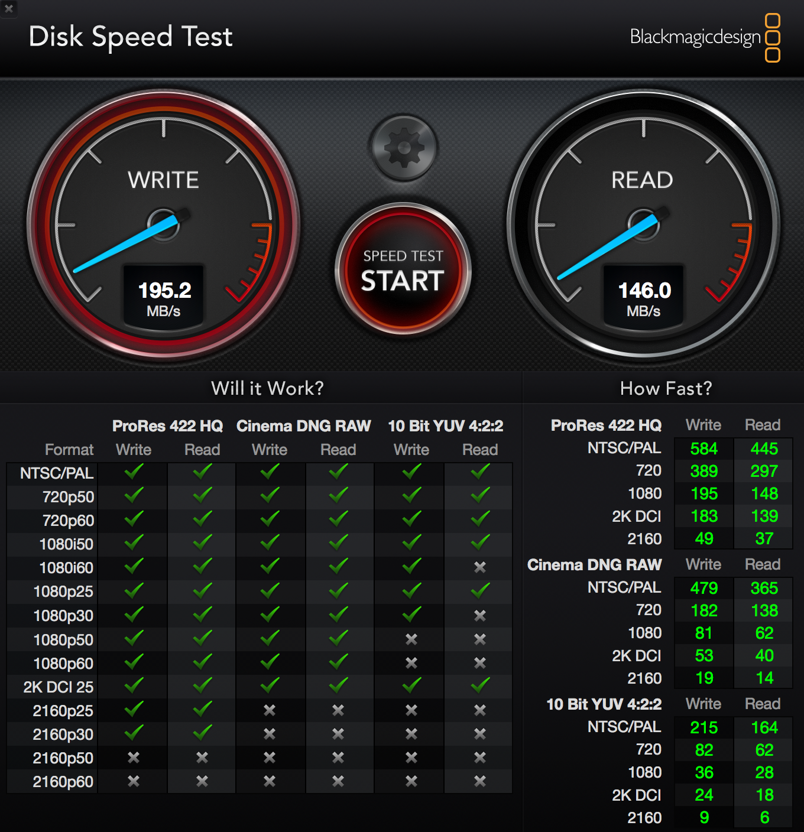Click 1080i60 10 Bit YUV Read cross
Image resolution: width=804 pixels, height=832 pixels.
(480, 567)
